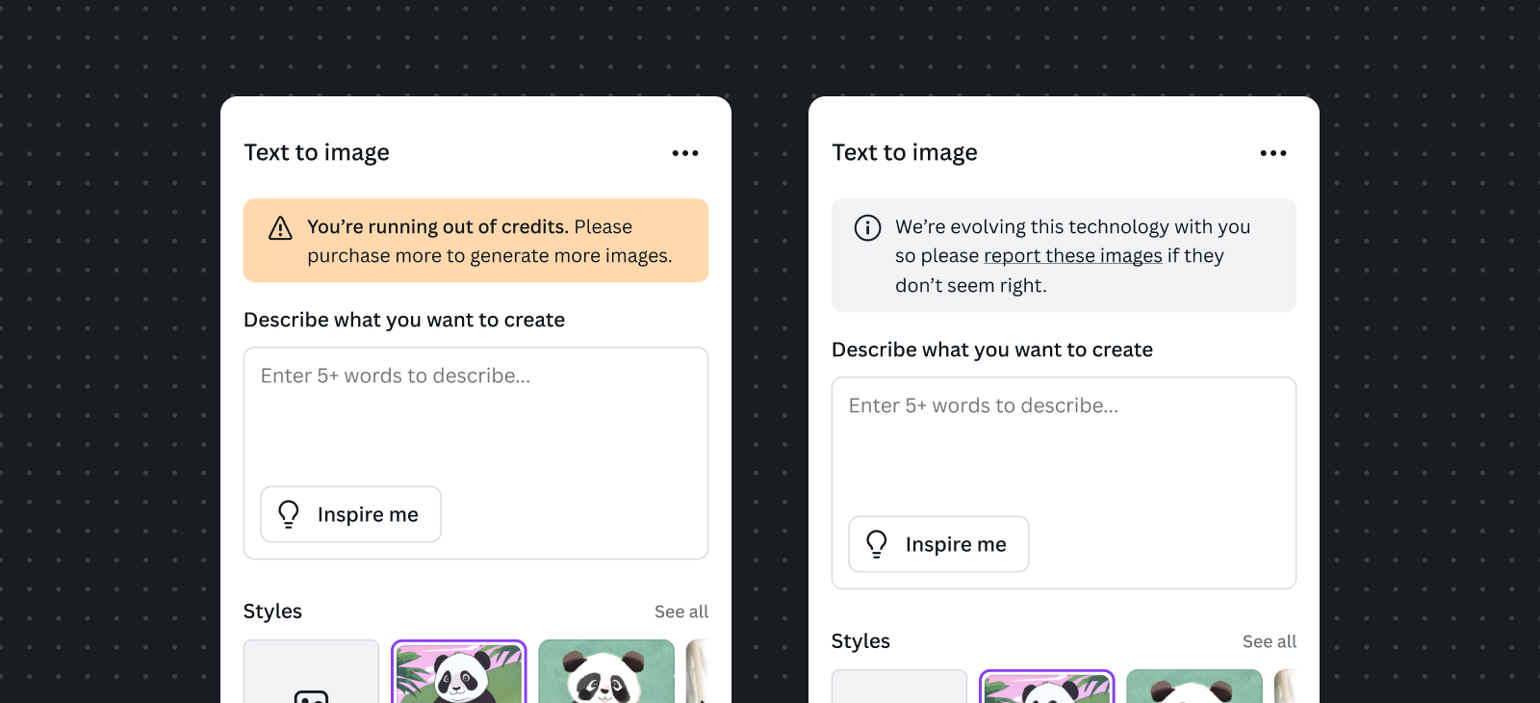Click the right 'Describe what you want to create' label
The image size is (1540, 703).
point(992,351)
